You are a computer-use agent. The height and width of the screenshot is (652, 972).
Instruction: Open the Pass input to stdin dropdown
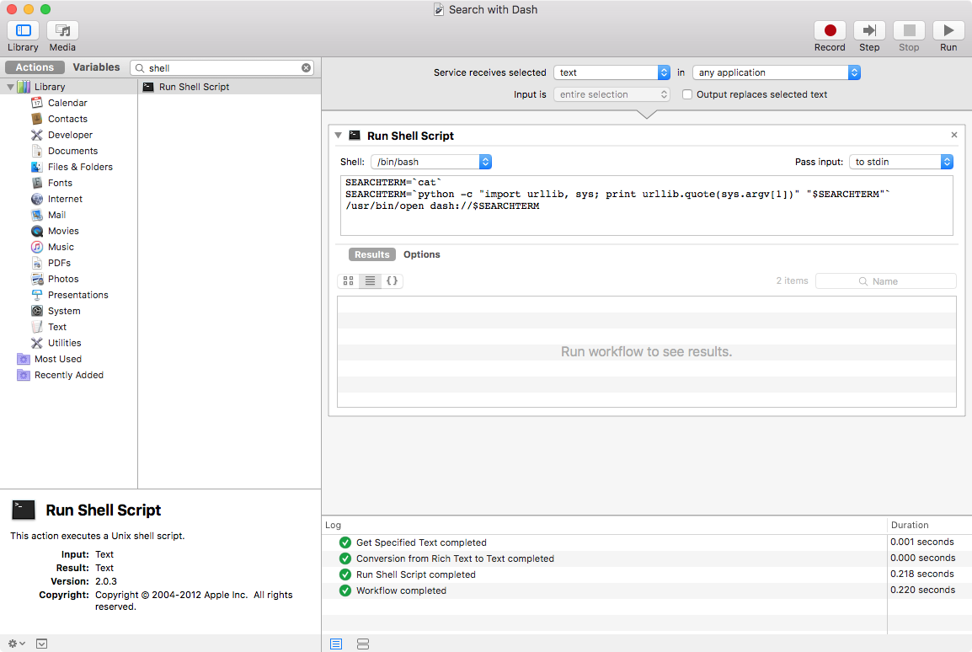pos(900,162)
